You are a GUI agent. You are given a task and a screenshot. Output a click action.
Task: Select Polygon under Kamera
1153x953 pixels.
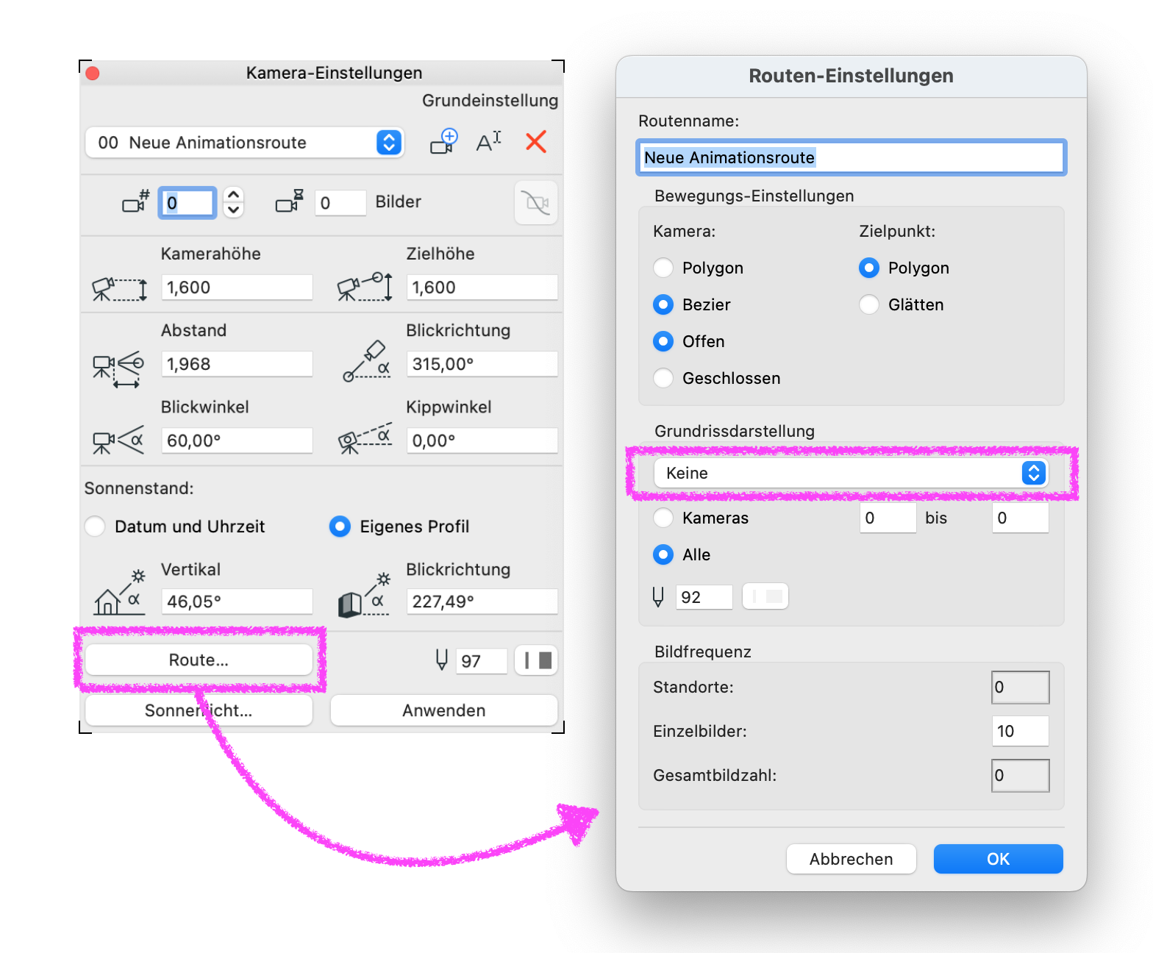click(x=663, y=268)
